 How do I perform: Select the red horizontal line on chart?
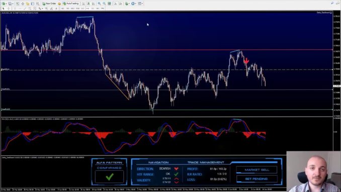pos(166,50)
